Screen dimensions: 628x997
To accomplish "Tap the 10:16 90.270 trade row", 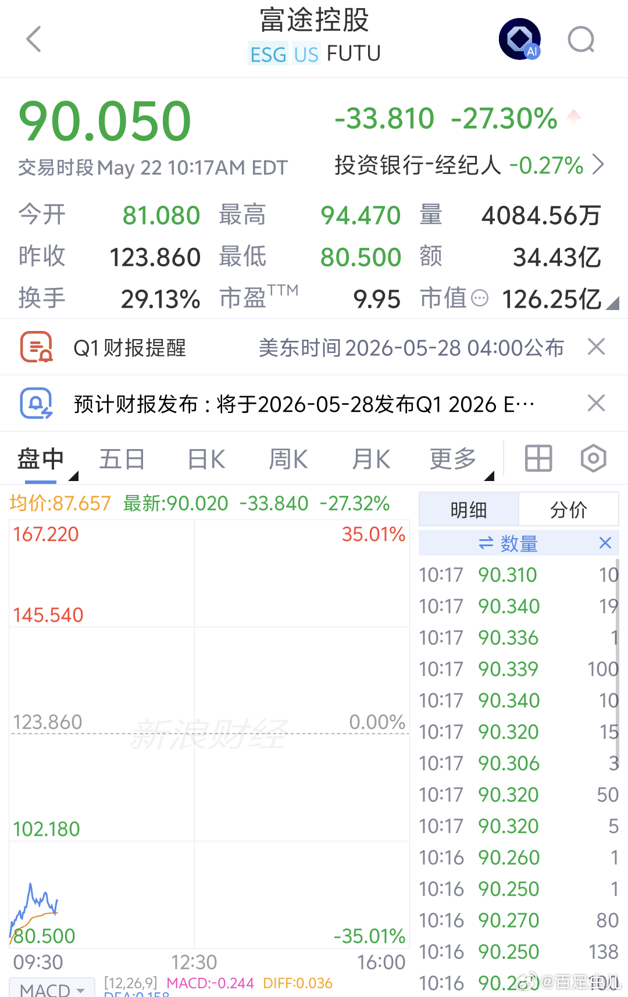I will click(519, 920).
